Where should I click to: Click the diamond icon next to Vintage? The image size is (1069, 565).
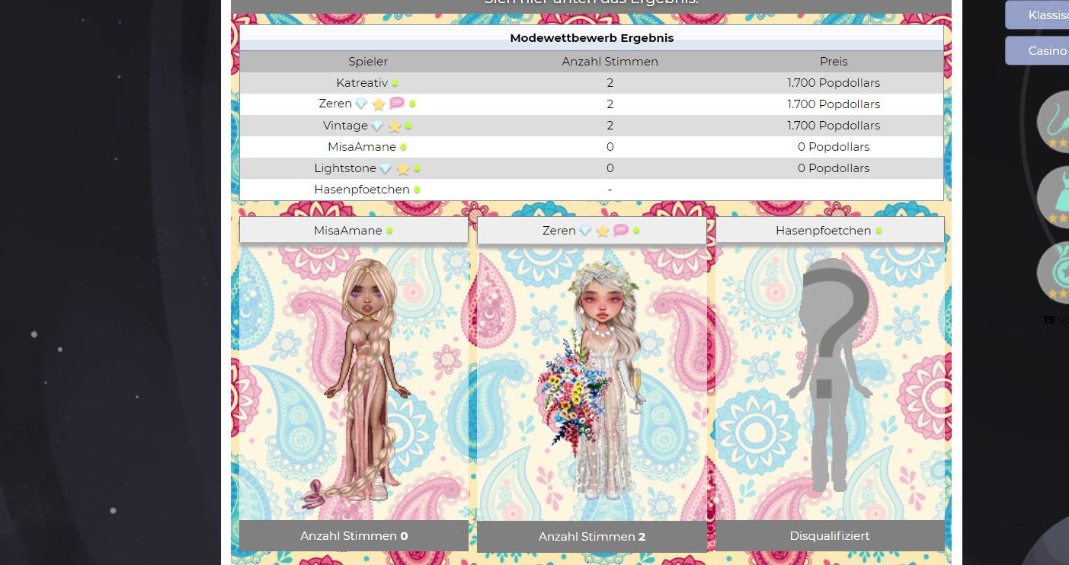(x=377, y=126)
